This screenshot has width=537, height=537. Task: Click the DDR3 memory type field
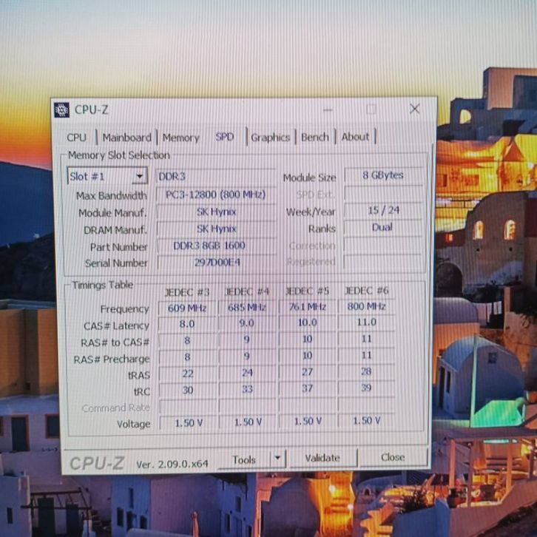[215, 176]
